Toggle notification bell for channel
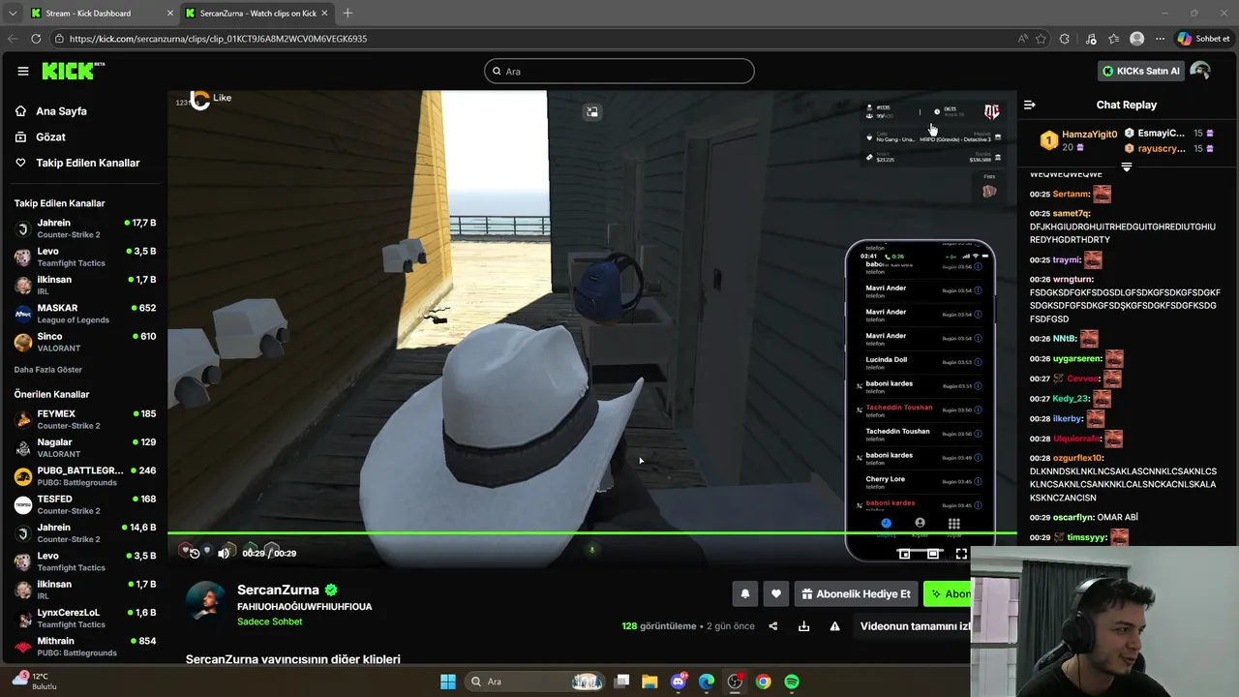The height and width of the screenshot is (697, 1239). pos(745,594)
